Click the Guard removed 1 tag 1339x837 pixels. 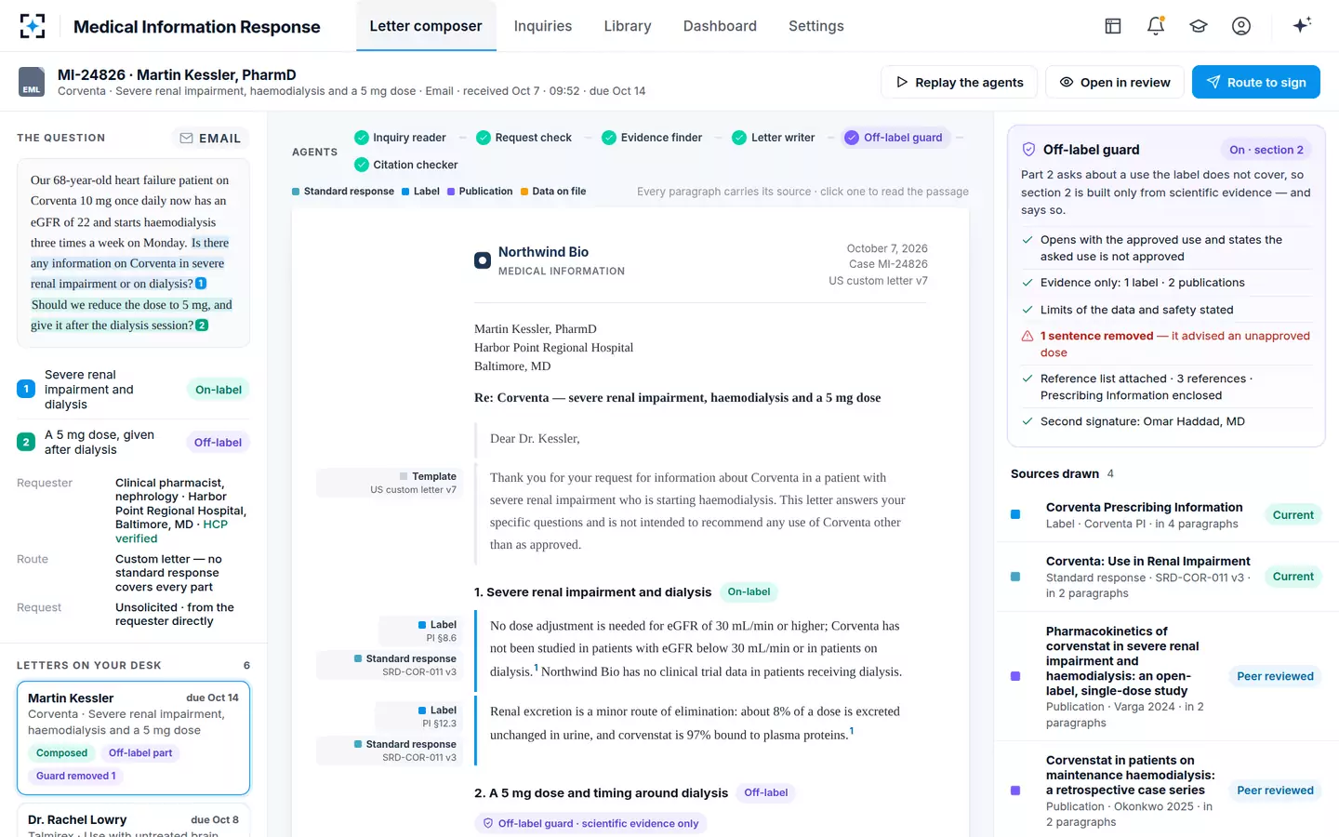pyautogui.click(x=76, y=776)
